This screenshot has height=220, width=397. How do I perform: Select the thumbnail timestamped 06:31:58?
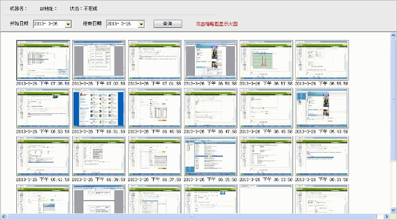[322, 156]
